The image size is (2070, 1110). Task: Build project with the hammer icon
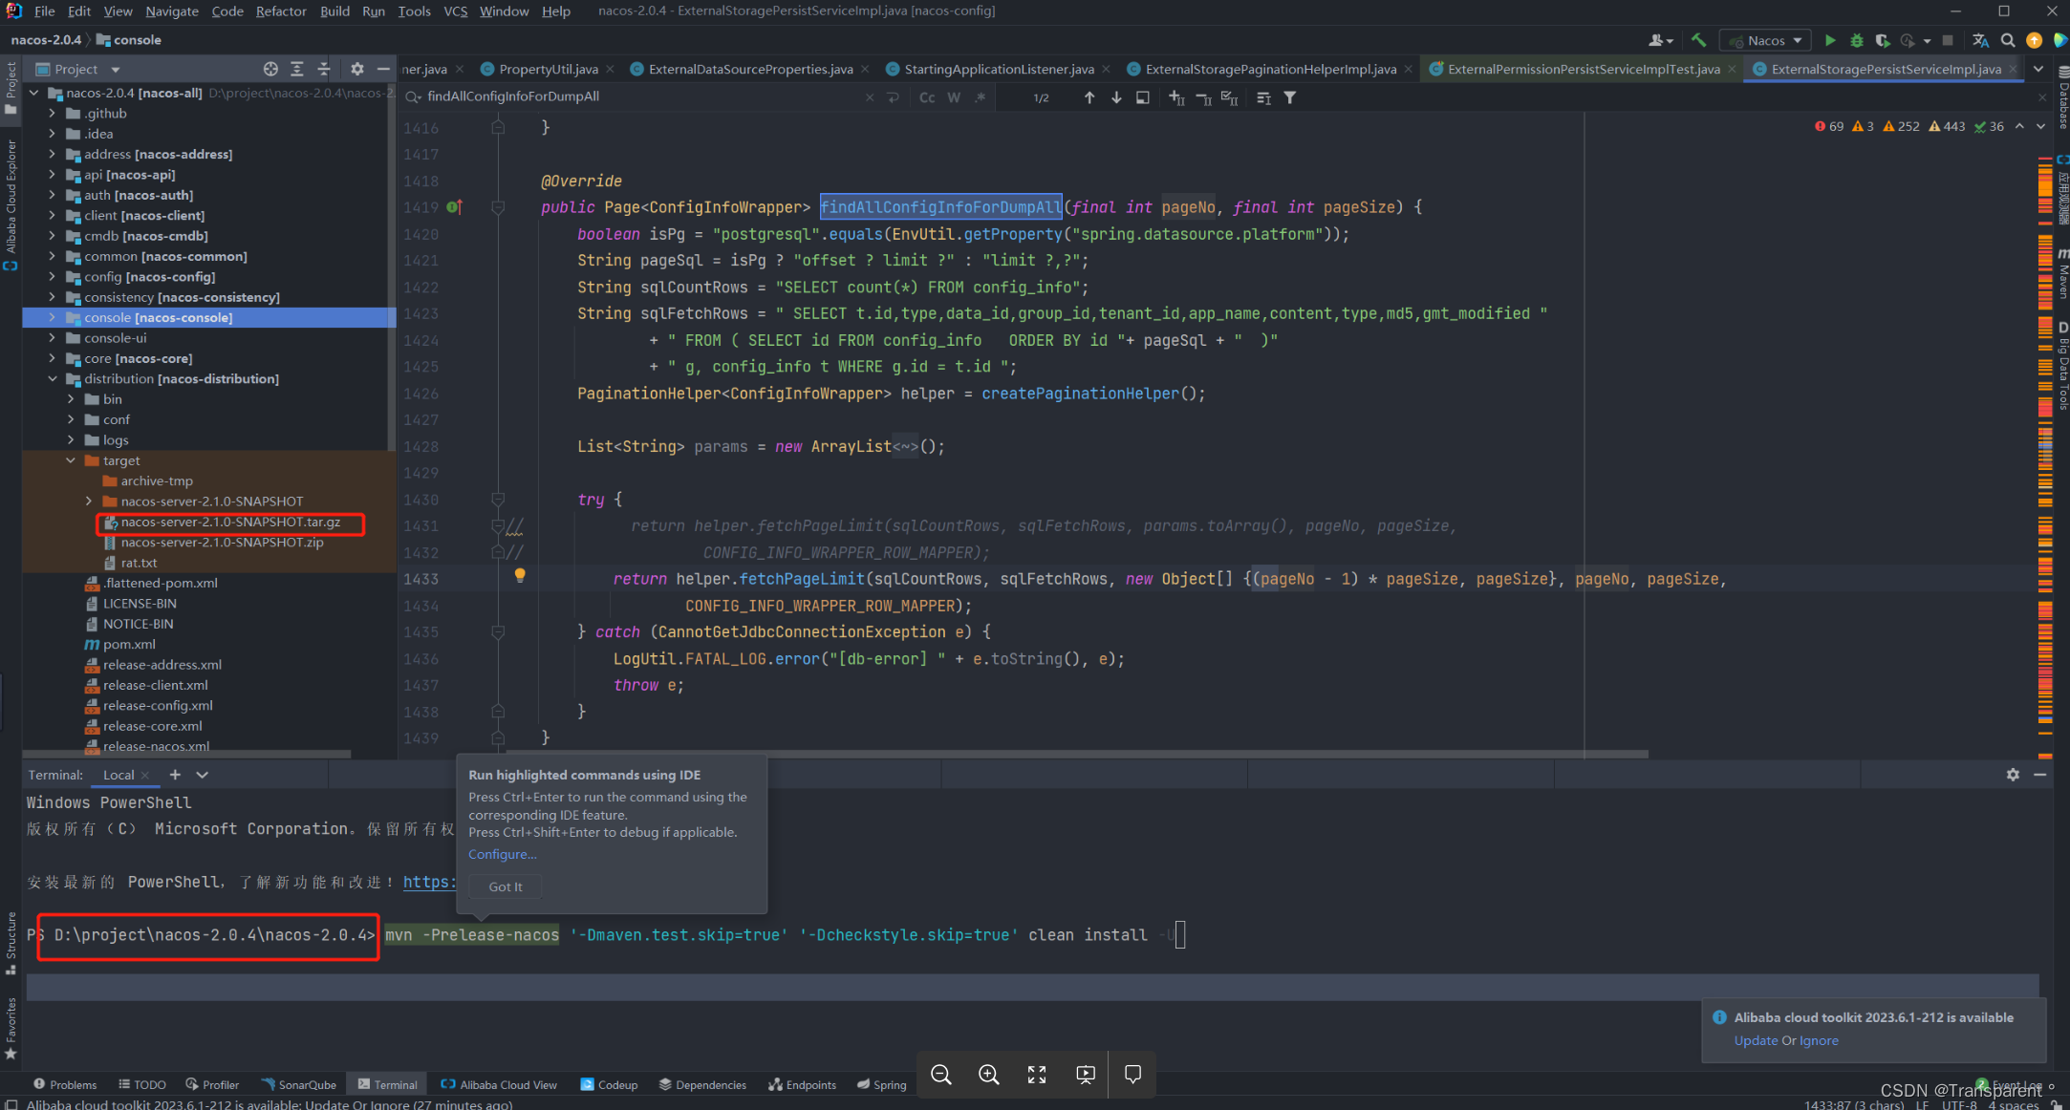click(x=1698, y=40)
